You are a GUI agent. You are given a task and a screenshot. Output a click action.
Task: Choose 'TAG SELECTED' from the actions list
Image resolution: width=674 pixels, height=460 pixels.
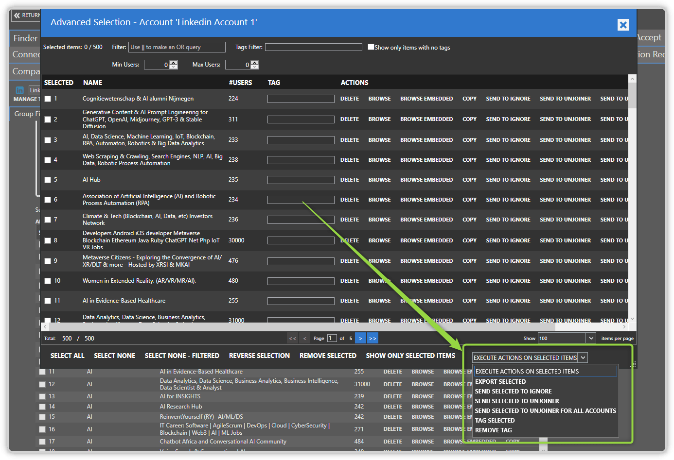495,420
